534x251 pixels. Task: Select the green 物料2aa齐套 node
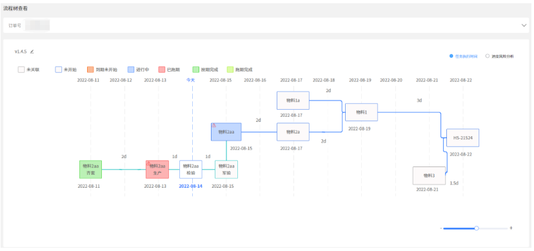click(x=90, y=169)
